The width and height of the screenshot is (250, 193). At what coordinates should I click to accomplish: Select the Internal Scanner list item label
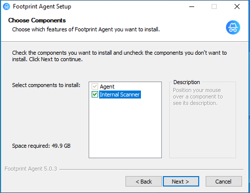(120, 95)
